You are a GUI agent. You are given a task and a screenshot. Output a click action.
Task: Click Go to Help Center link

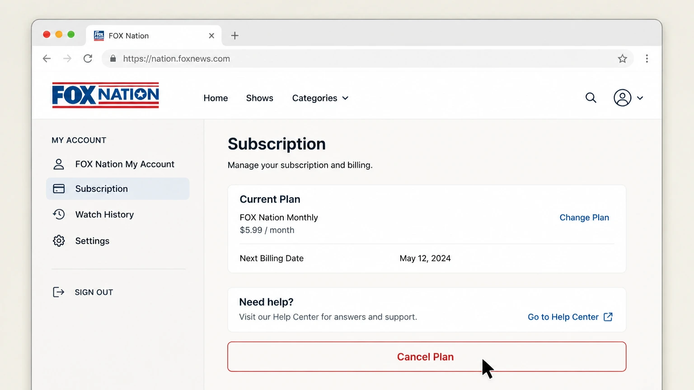563,317
